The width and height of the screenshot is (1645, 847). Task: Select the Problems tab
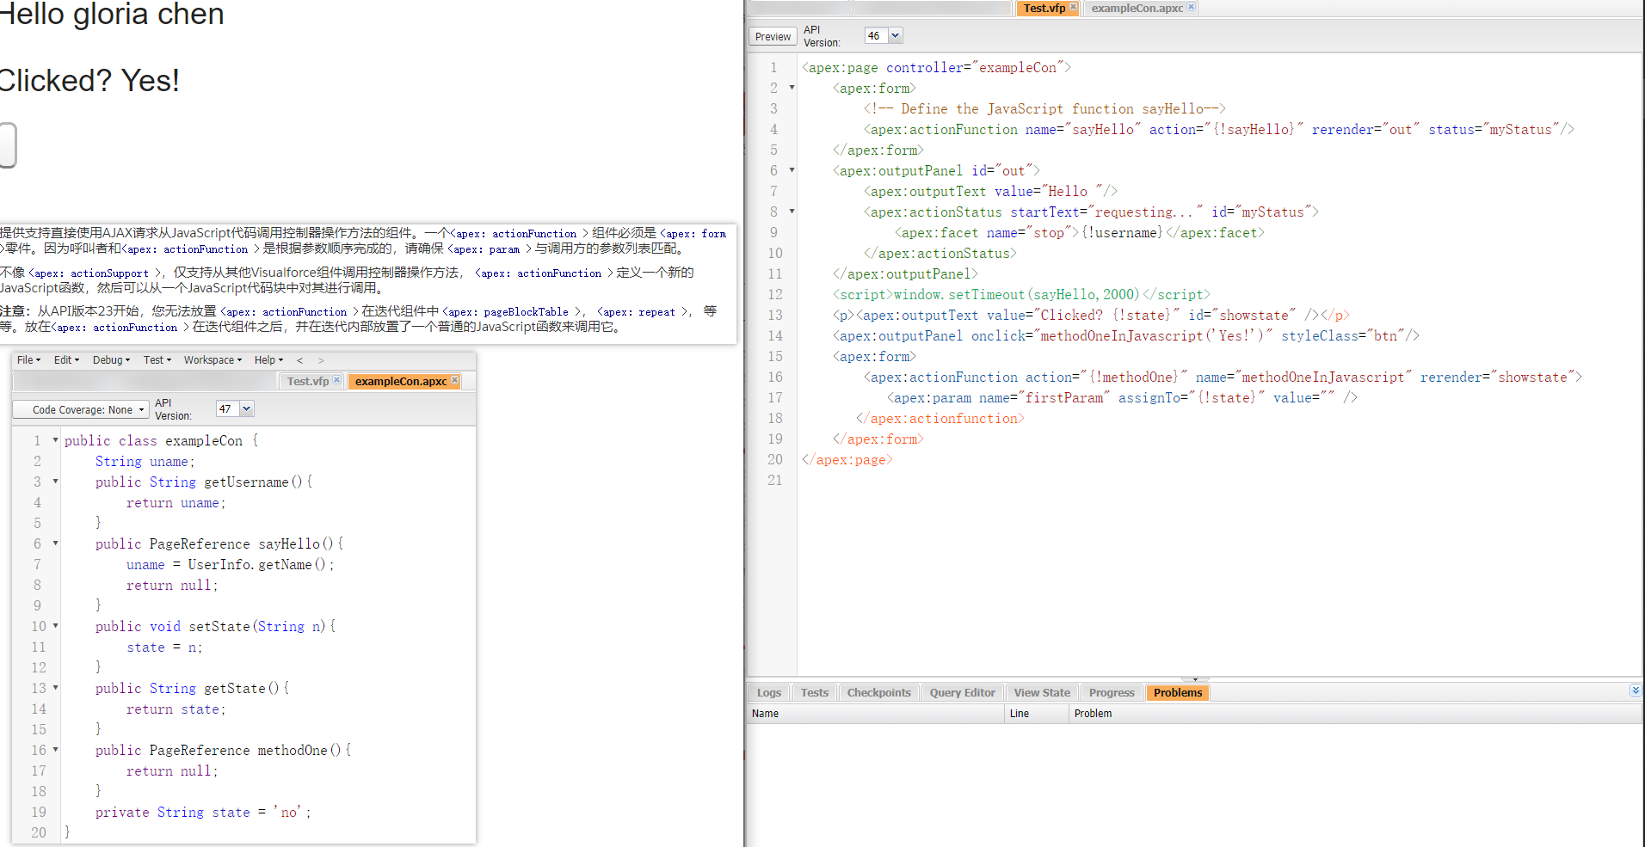[1178, 693]
